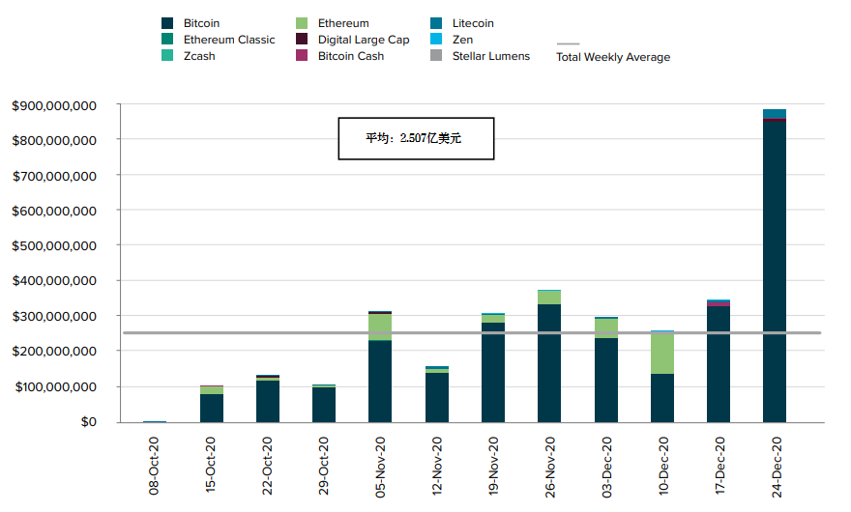Click the Ethereum segment of the 10-Dec-20 bar

662,353
